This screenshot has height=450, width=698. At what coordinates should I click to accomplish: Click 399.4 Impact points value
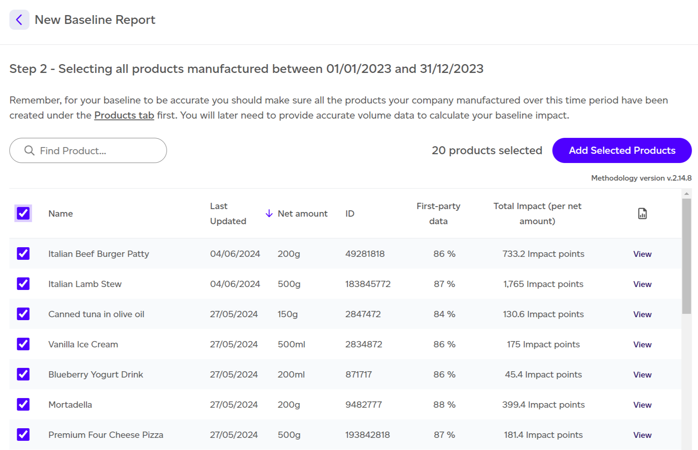(543, 405)
